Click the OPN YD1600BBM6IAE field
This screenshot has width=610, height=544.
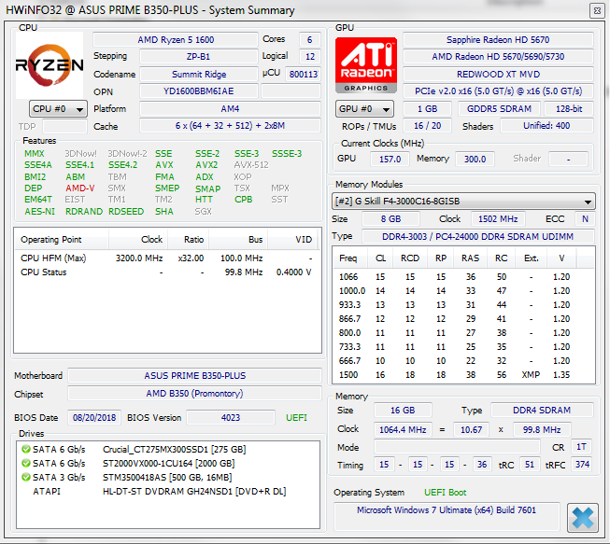pos(198,91)
